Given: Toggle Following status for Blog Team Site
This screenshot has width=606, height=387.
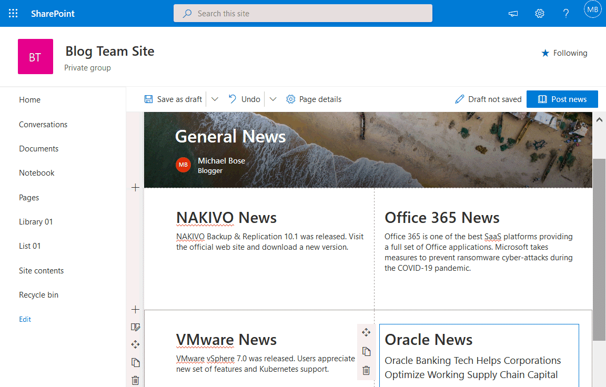Looking at the screenshot, I should click(564, 53).
